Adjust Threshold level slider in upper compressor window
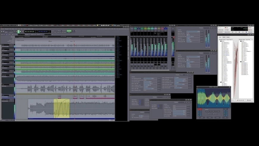 [193, 37]
